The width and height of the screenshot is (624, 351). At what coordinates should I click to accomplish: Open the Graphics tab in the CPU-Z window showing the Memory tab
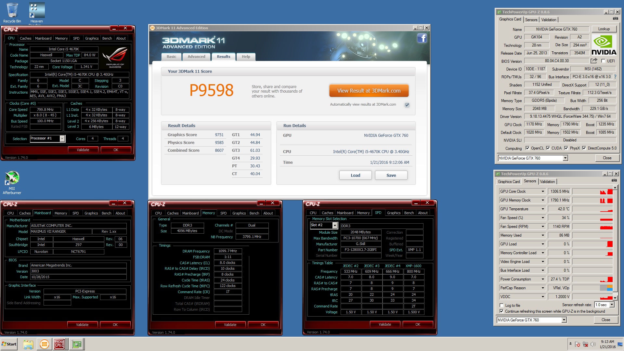(x=239, y=213)
